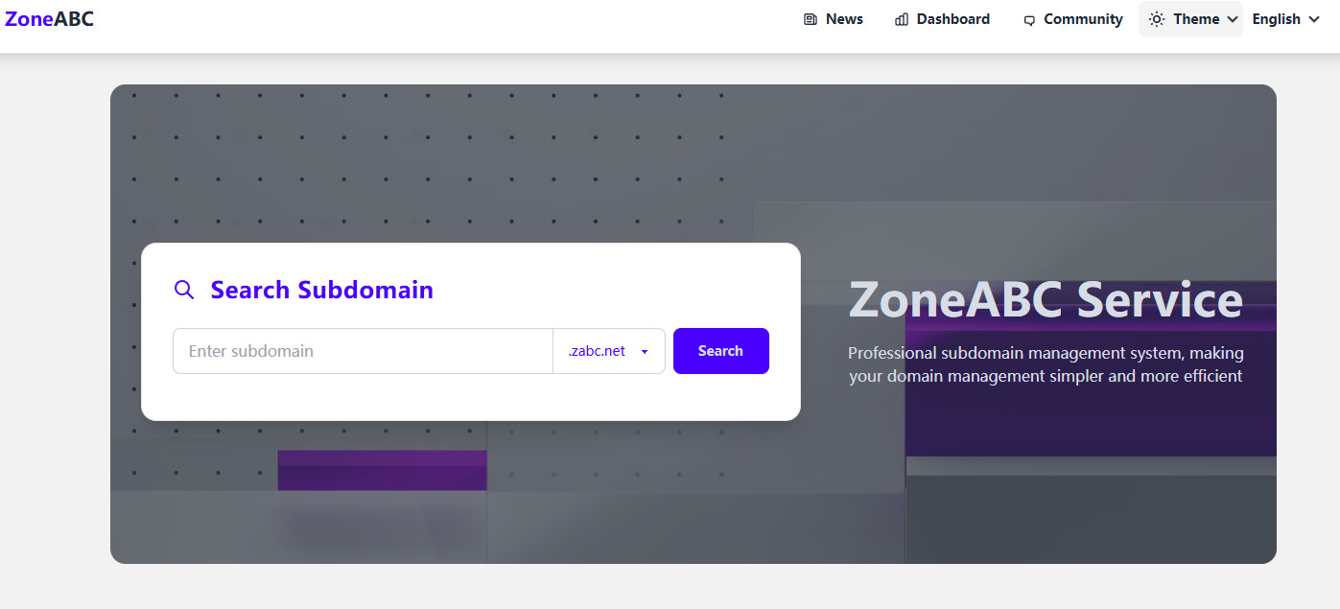The image size is (1340, 609).
Task: Click the Theme sun icon
Action: point(1157,19)
